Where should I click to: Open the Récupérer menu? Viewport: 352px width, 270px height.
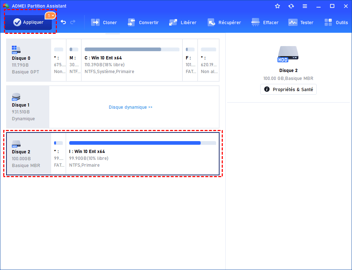pyautogui.click(x=224, y=22)
